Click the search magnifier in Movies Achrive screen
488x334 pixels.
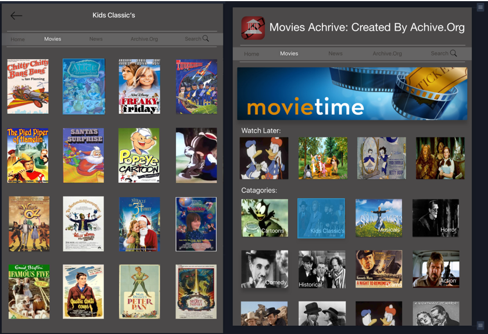[x=454, y=53]
